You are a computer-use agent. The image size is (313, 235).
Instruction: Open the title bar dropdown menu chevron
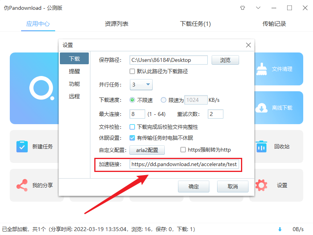258,8
